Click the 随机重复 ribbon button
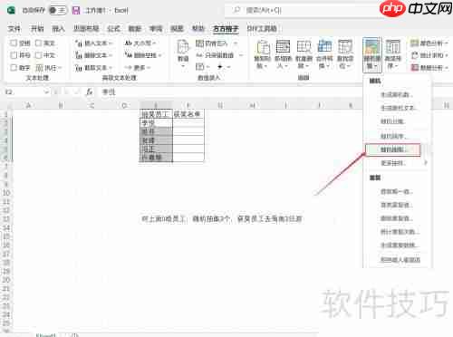 (372, 55)
